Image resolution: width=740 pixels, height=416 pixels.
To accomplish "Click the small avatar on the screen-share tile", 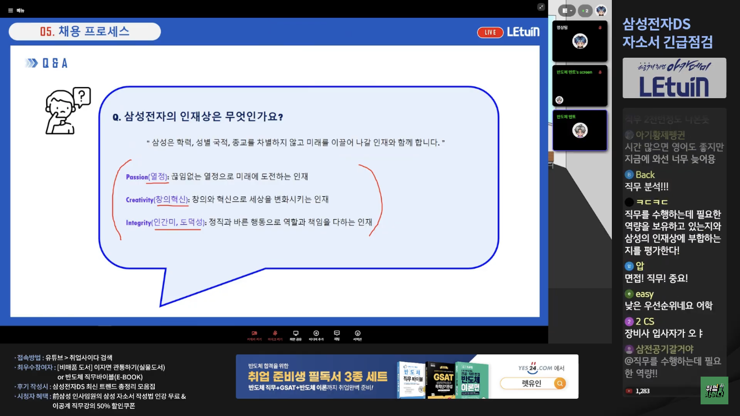I will point(559,100).
